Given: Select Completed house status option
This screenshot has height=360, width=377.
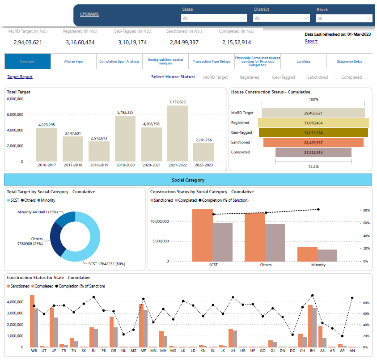Looking at the screenshot, I should click(352, 77).
